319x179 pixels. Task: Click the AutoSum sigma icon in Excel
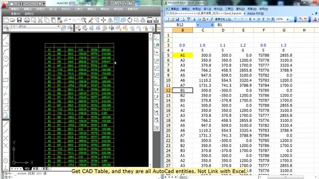tap(250, 19)
